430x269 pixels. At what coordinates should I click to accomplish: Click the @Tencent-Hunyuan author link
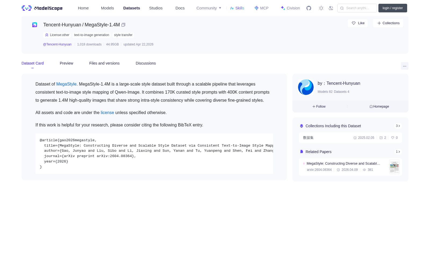click(57, 44)
